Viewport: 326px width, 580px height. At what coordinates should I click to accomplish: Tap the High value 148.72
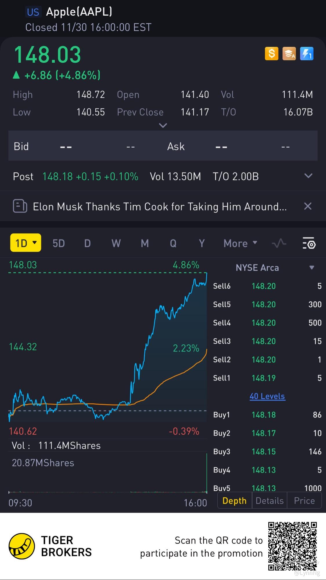tap(91, 95)
